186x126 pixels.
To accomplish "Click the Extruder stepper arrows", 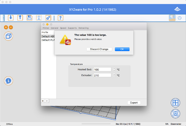I will pos(114,75).
